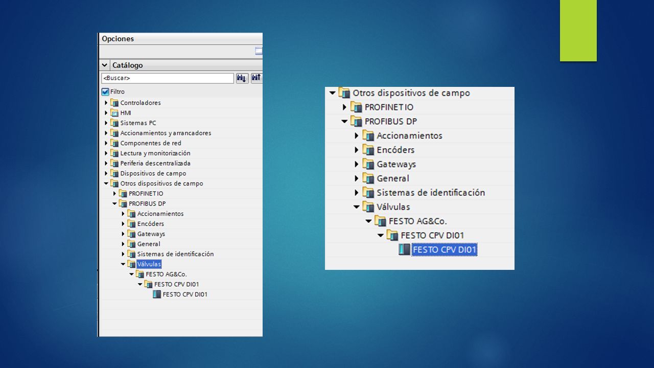
Task: Select the HMI text label
Action: (126, 113)
